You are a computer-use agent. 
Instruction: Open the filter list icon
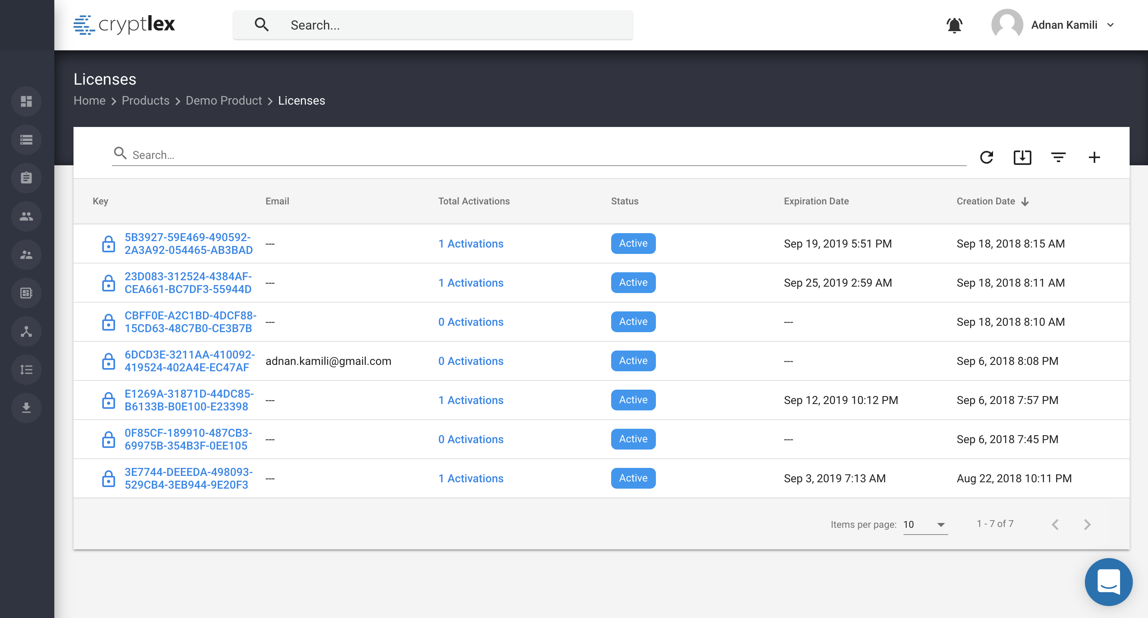(x=1058, y=157)
